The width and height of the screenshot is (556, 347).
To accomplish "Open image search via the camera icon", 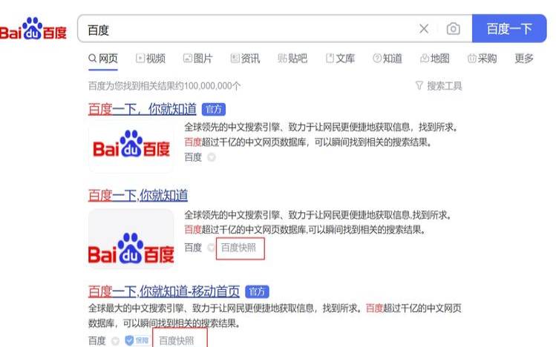I will 453,29.
